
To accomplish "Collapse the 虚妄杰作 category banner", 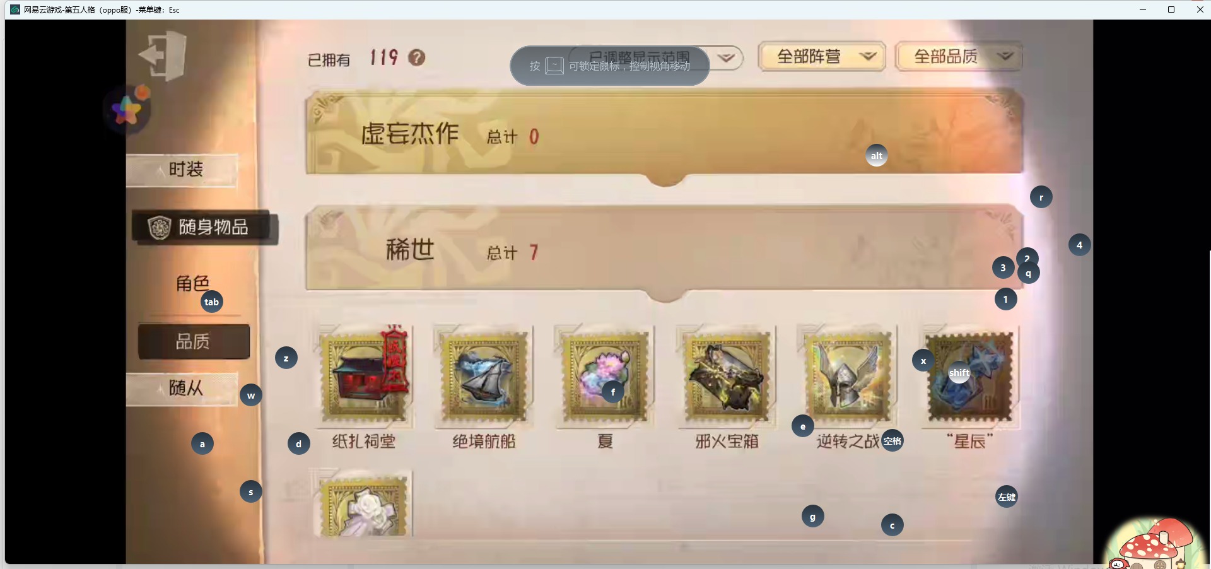I will (x=664, y=134).
